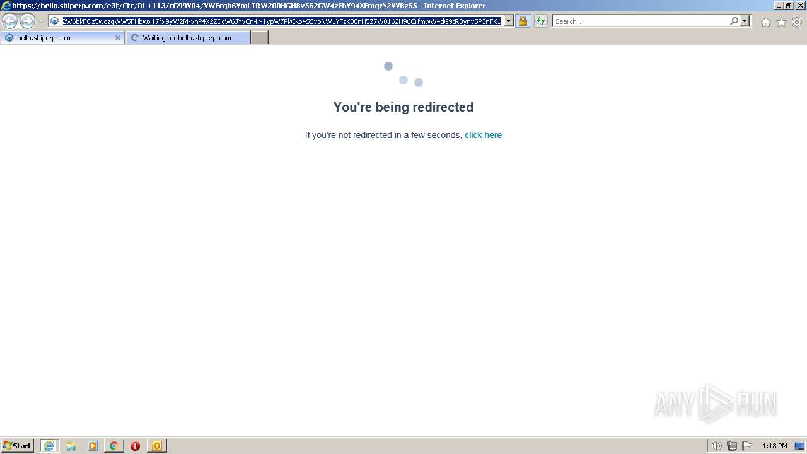The image size is (807, 454).
Task: Click 'You're being redirected' heading
Action: pos(403,107)
